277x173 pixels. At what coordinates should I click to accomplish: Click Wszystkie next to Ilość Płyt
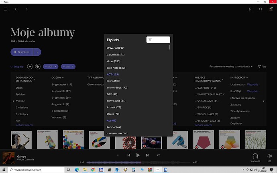point(253,91)
